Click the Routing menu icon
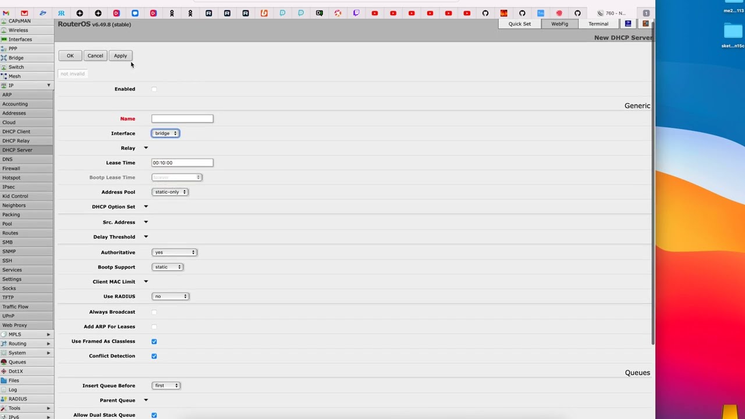Viewport: 745px width, 419px height. (x=4, y=344)
